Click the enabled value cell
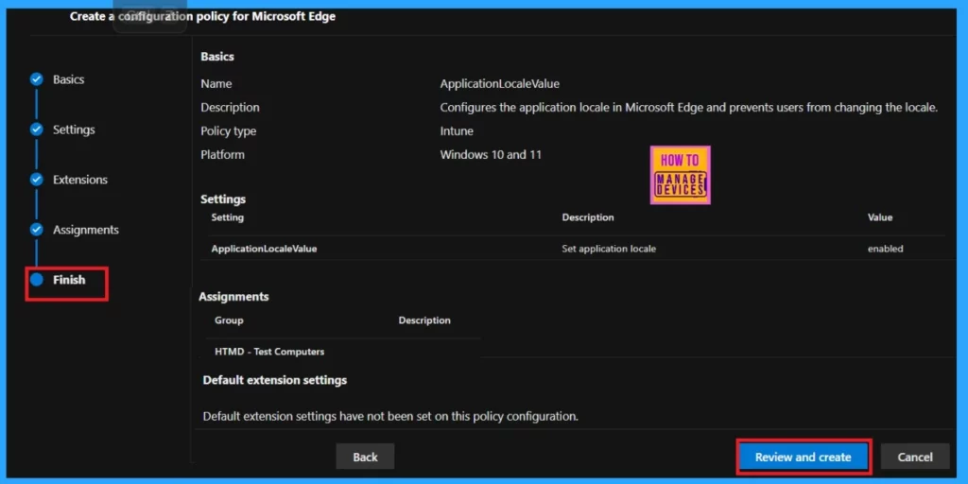The width and height of the screenshot is (968, 484). click(885, 249)
